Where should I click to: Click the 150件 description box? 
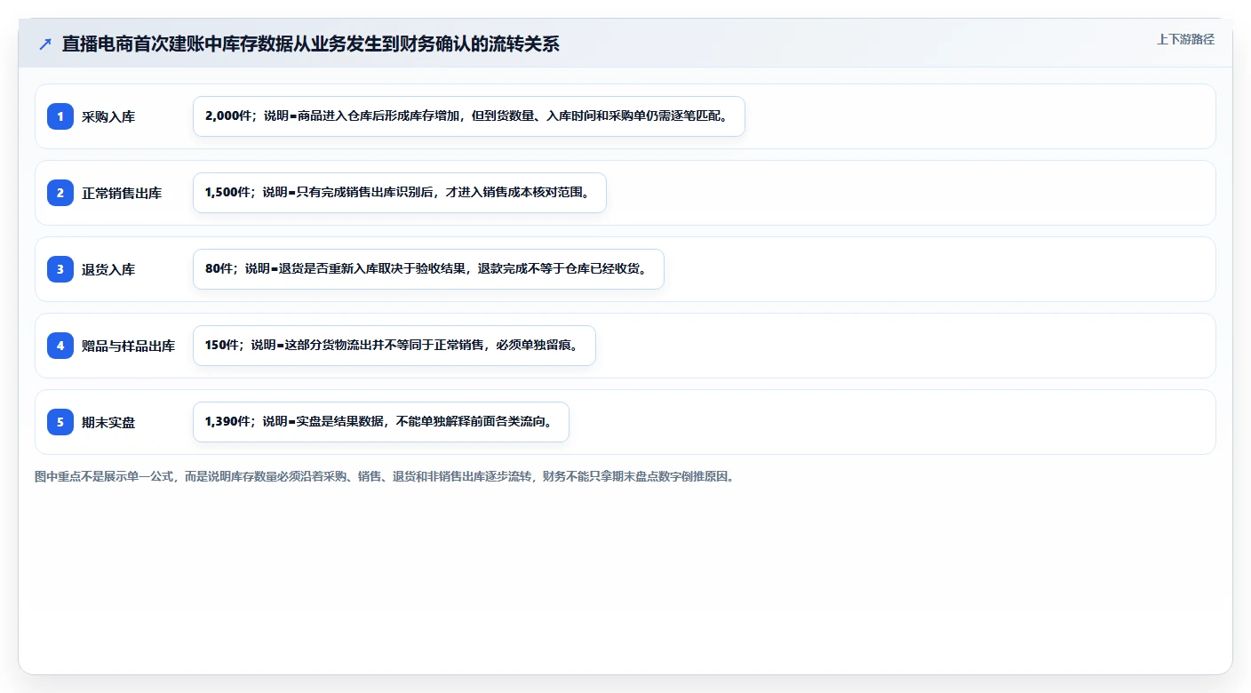click(394, 346)
